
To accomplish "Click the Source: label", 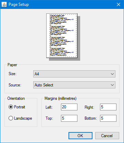I will click(x=15, y=85).
